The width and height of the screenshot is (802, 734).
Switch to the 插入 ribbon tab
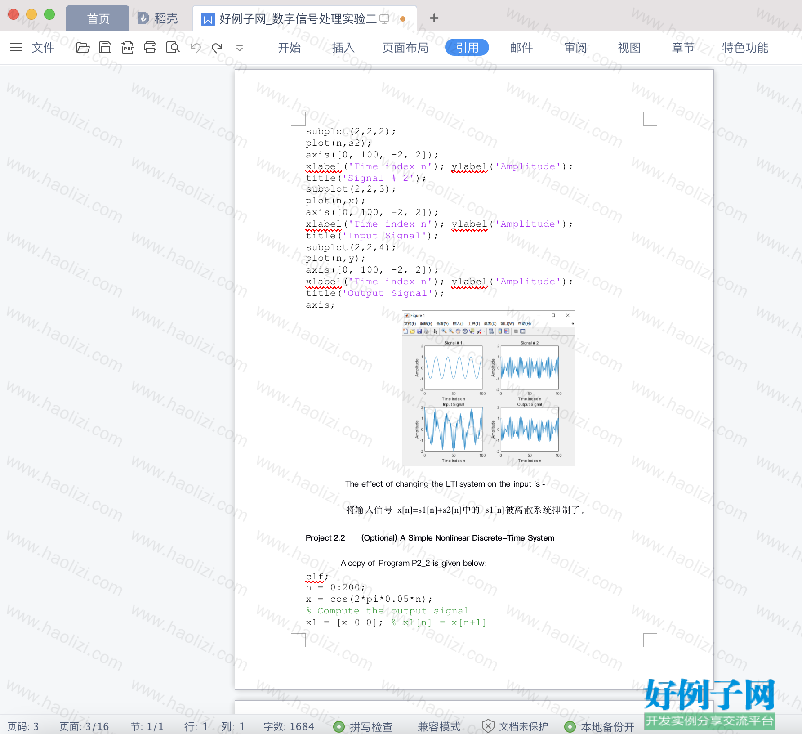coord(343,47)
